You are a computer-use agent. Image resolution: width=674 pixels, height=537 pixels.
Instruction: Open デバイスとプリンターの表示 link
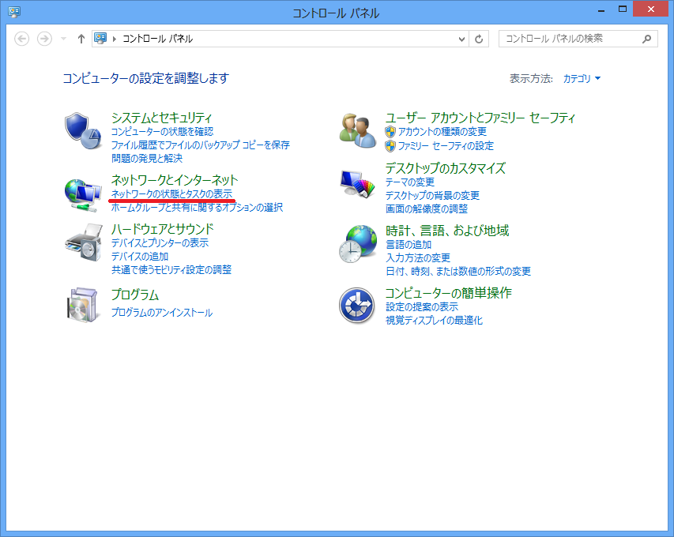pos(160,242)
